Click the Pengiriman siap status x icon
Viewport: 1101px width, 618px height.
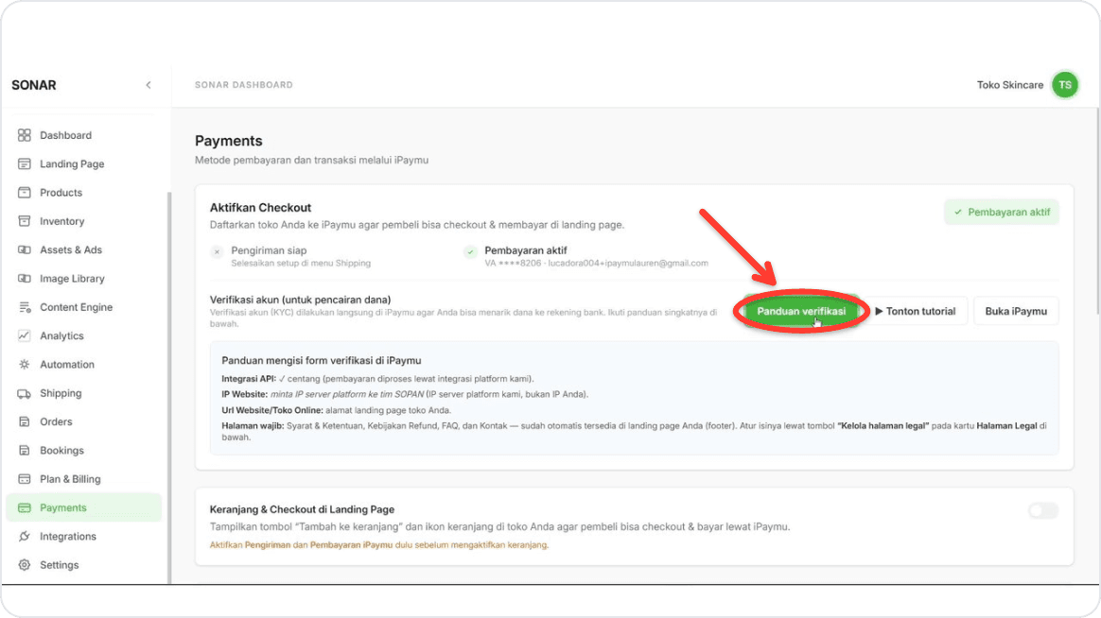[217, 251]
